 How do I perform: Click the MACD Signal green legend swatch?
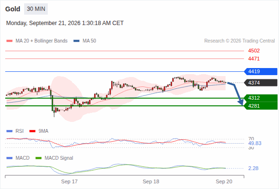38,158
